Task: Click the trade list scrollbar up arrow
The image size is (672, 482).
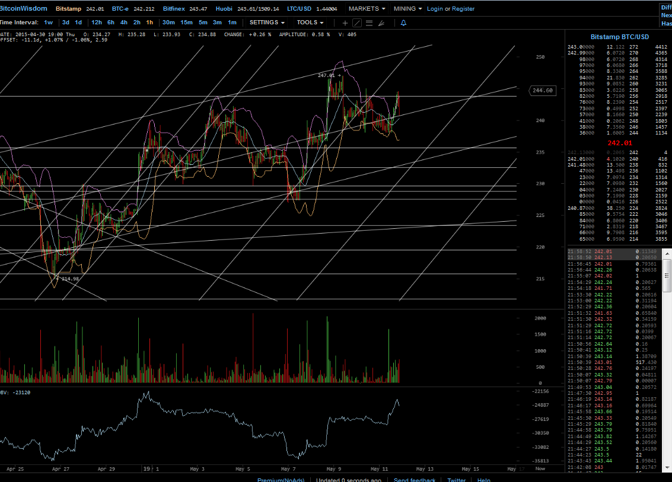Action: coord(667,253)
